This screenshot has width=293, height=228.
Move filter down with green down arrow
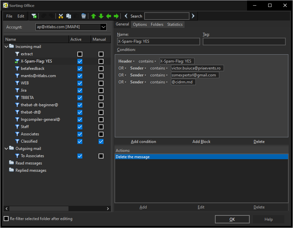[x=101, y=16]
